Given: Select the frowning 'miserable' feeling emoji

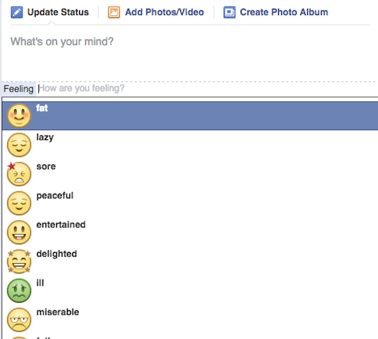Looking at the screenshot, I should click(19, 319).
